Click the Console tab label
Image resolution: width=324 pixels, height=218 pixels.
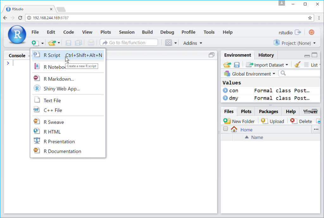pos(17,55)
